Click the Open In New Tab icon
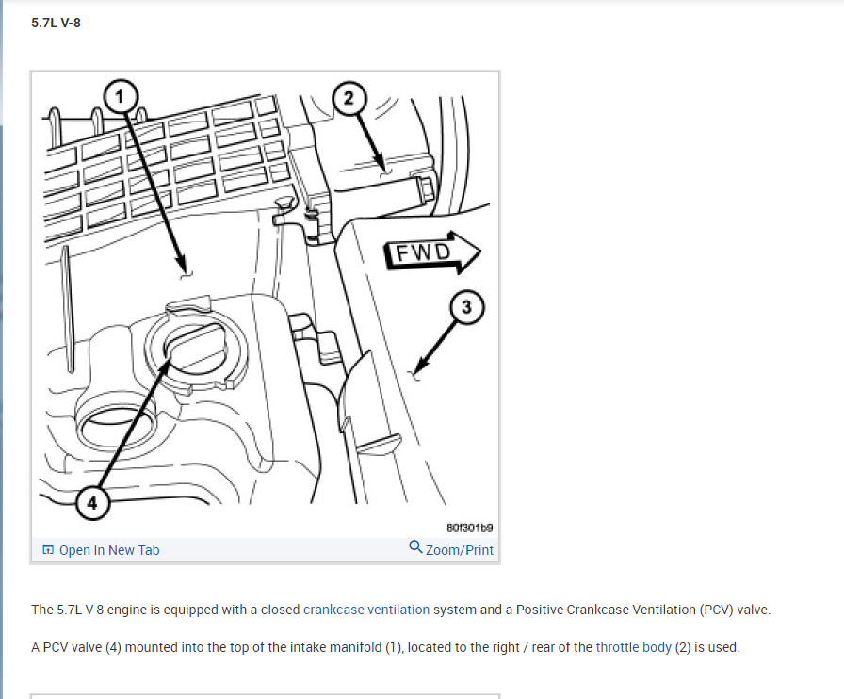This screenshot has height=699, width=844. click(x=48, y=550)
